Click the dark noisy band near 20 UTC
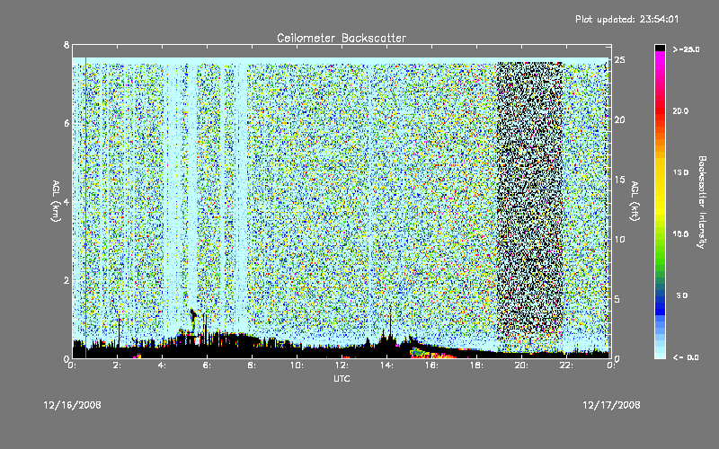This screenshot has height=449, width=719. (x=530, y=201)
